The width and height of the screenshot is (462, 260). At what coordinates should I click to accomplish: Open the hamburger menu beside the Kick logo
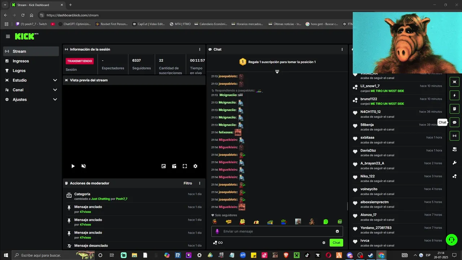[x=8, y=36]
